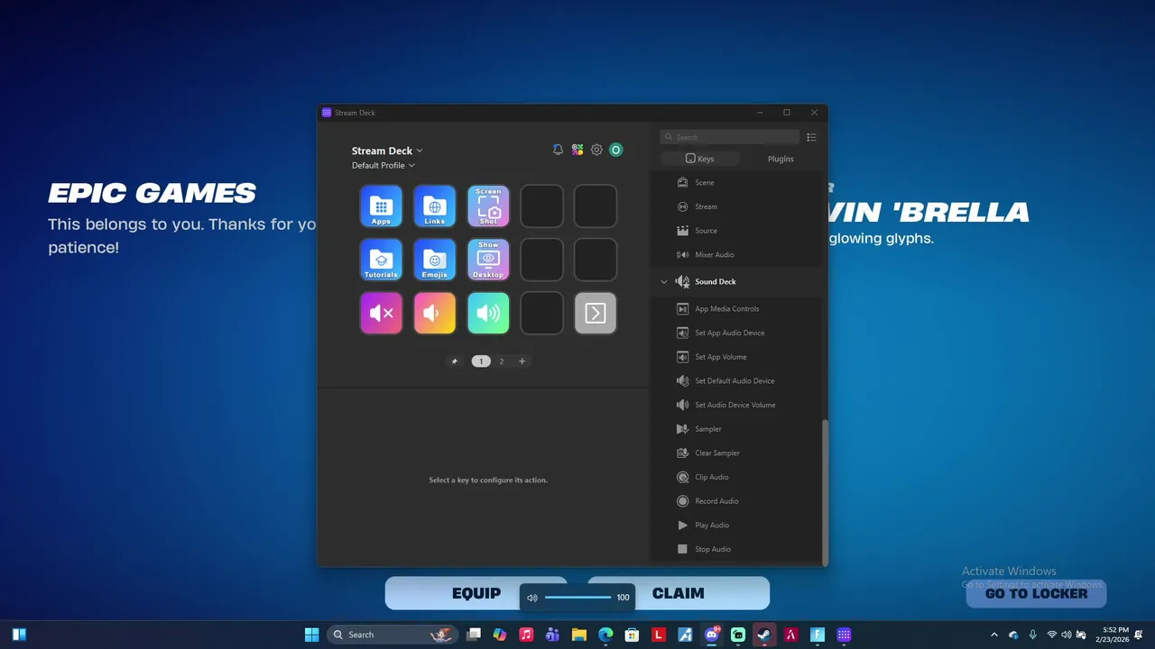Image resolution: width=1155 pixels, height=649 pixels.
Task: Open the system tray volume icon
Action: (1067, 635)
